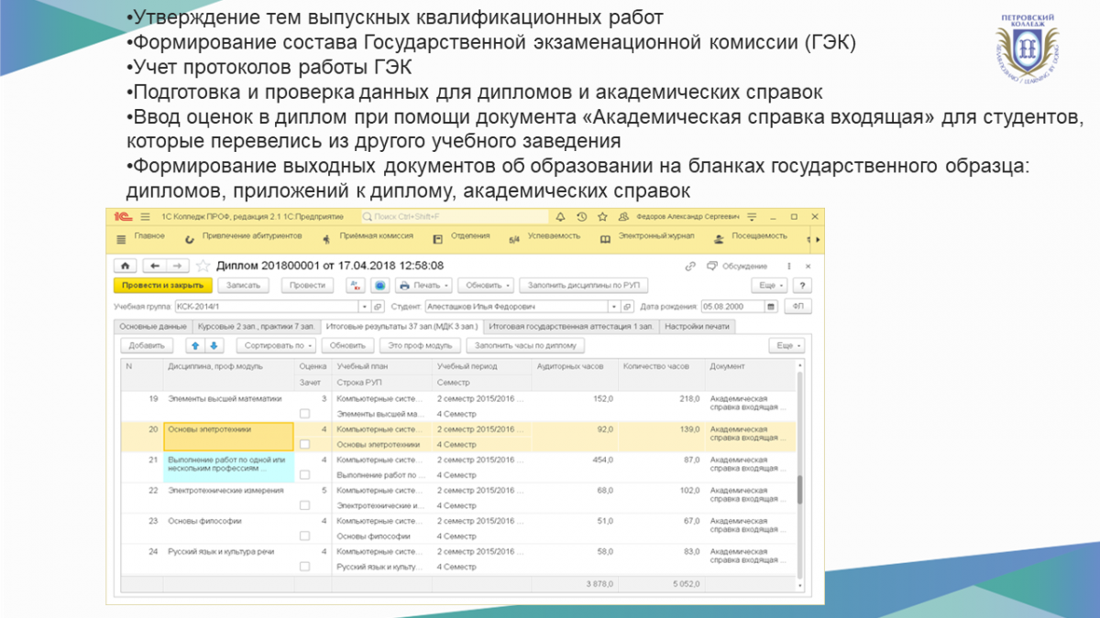Viewport: 1100px width, 618px height.
Task: Click the blue round icon button near Печать
Action: tap(379, 285)
